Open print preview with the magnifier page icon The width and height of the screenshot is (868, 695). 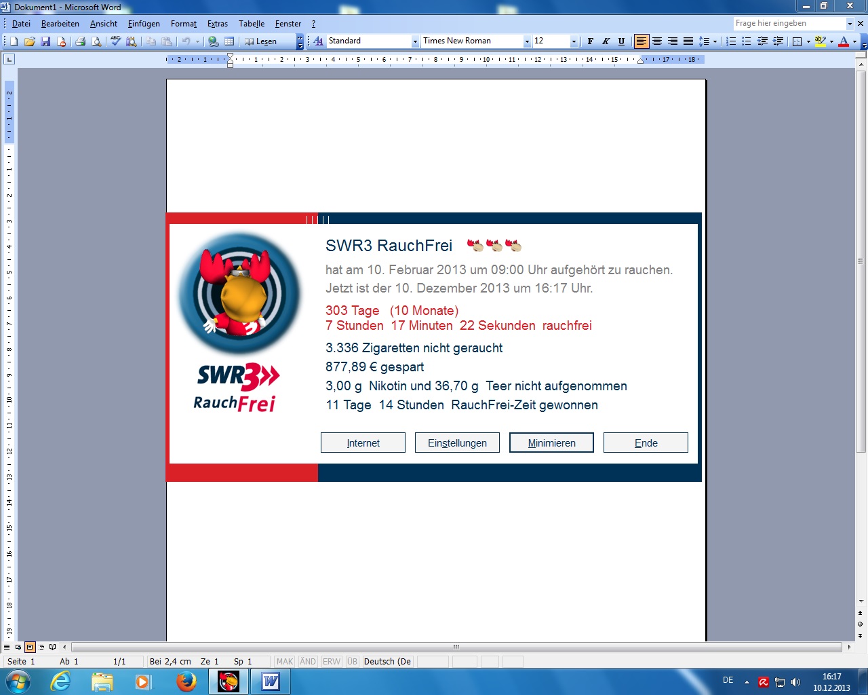point(96,41)
